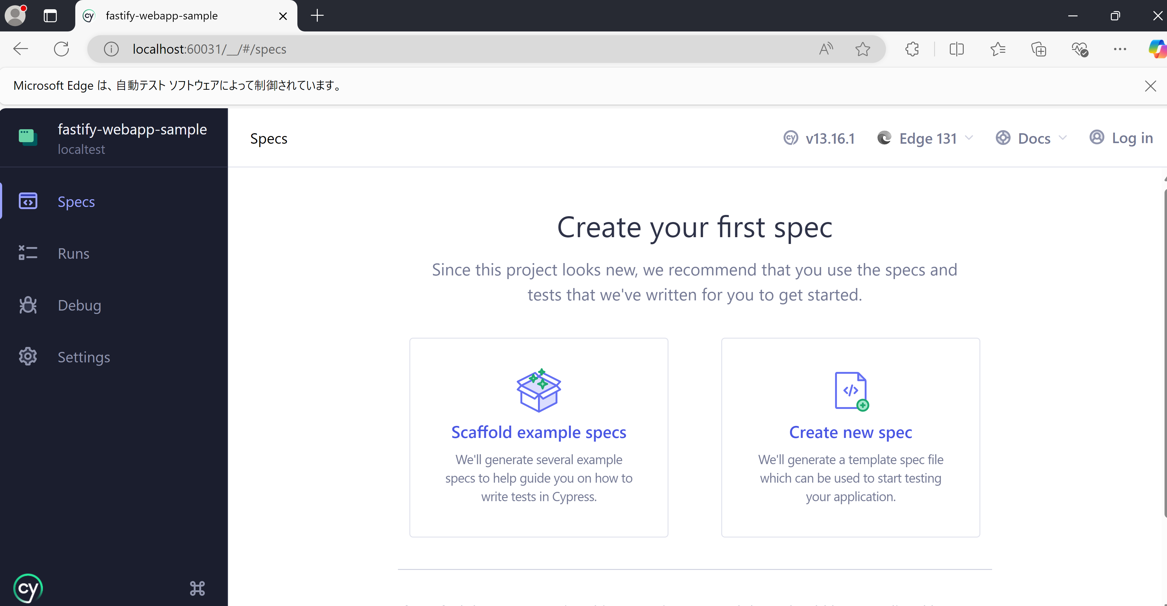
Task: Click the Runs list icon
Action: point(28,253)
